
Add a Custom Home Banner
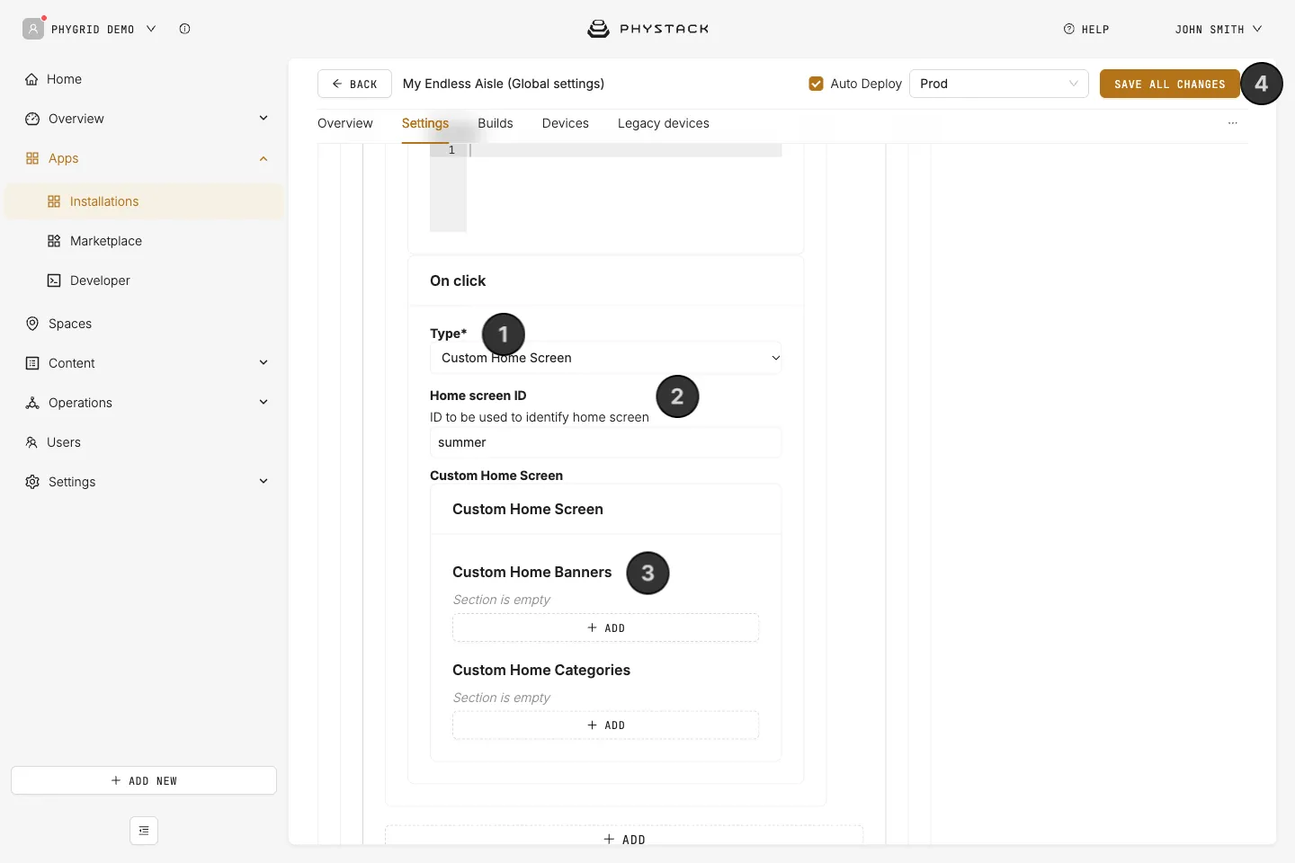coord(606,627)
